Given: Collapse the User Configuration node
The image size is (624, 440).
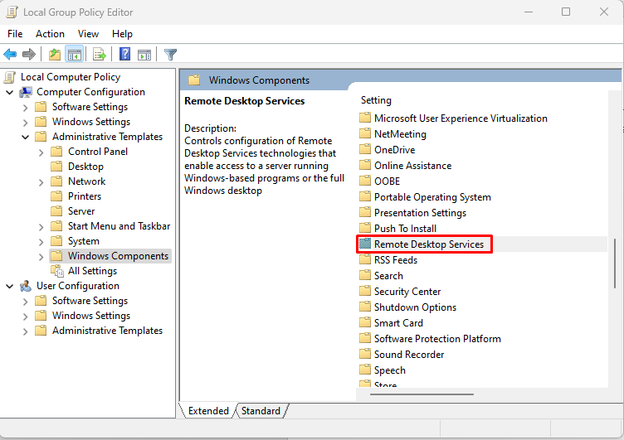Looking at the screenshot, I should (10, 286).
